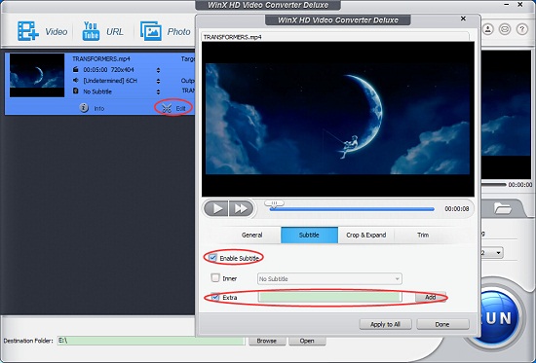Open the help question mark icon
This screenshot has width=536, height=363.
click(x=522, y=29)
